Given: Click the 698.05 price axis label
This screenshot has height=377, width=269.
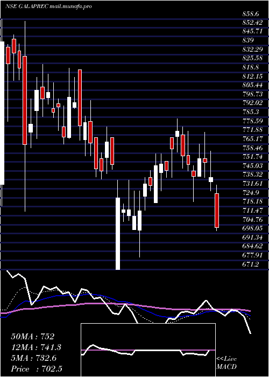Looking at the screenshot, I should tap(253, 228).
